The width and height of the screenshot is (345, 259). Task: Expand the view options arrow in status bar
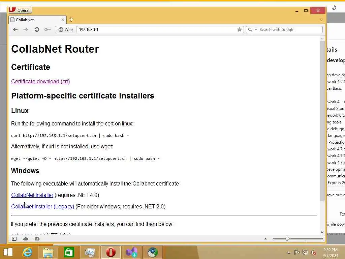265,239
